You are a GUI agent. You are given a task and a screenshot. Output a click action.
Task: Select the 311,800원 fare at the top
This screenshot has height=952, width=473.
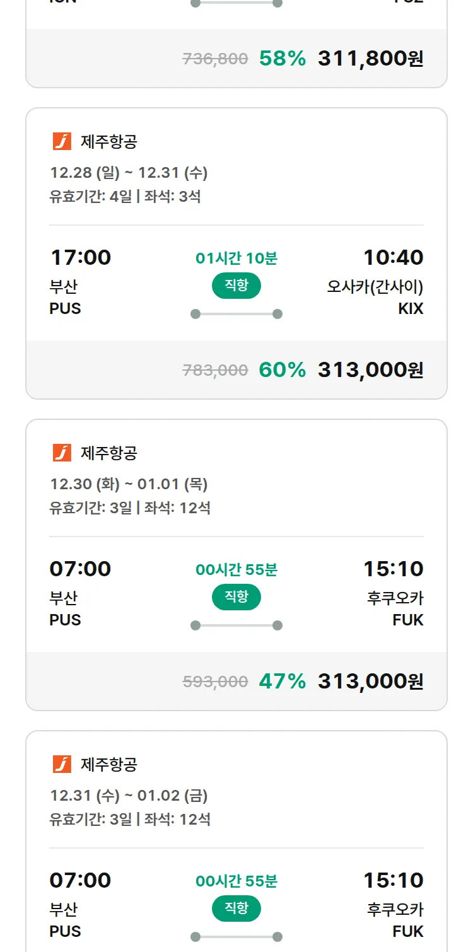pos(370,59)
